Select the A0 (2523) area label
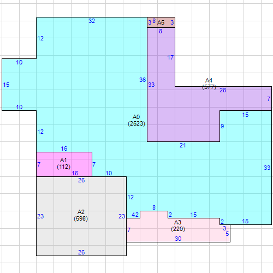The height and width of the screenshot is (273, 273). pyautogui.click(x=136, y=120)
